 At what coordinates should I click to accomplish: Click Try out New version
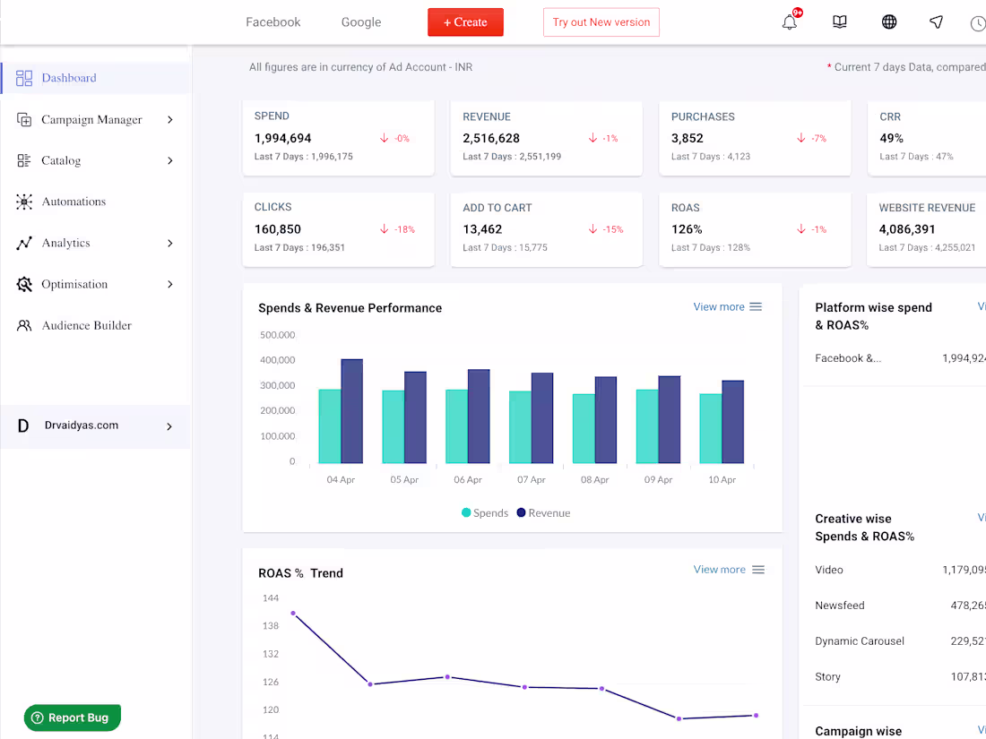pyautogui.click(x=601, y=21)
